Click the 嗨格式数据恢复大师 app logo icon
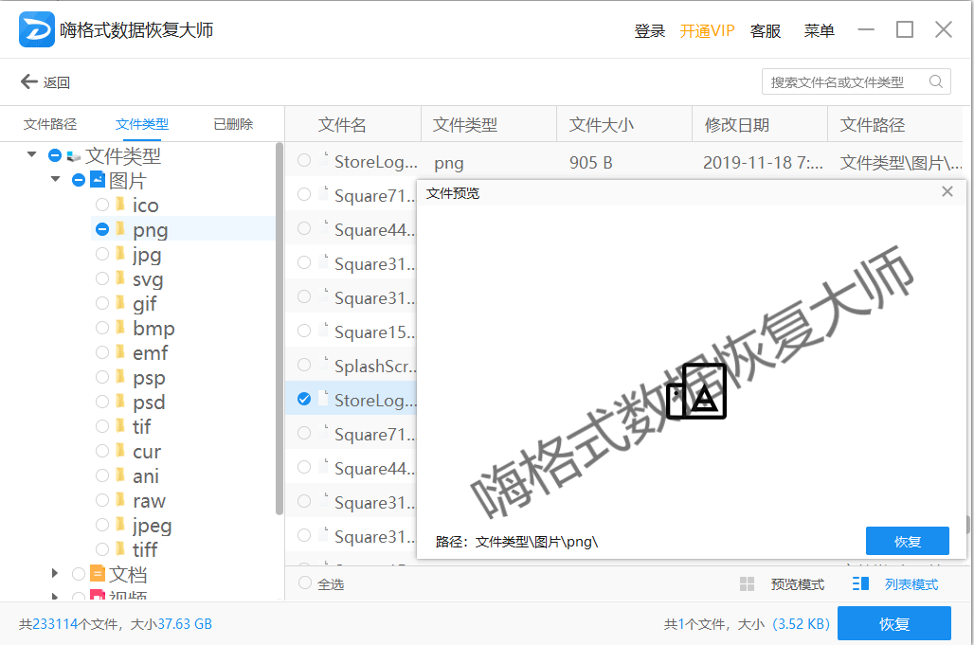This screenshot has width=974, height=645. [36, 28]
